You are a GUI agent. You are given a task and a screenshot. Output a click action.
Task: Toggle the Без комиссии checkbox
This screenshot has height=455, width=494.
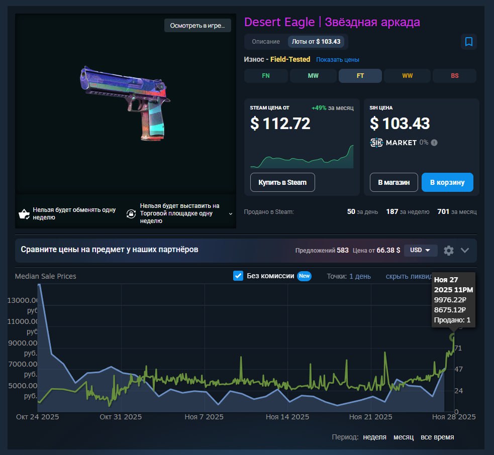(238, 276)
